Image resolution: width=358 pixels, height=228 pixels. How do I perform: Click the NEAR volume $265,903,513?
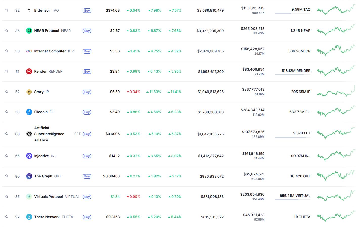tap(253, 29)
